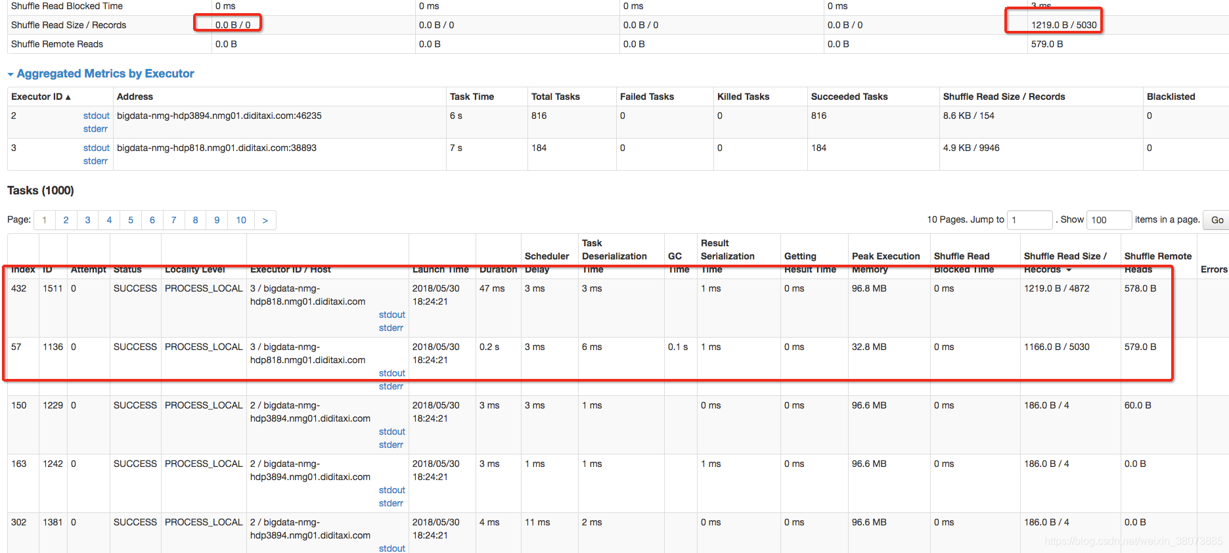Sort tasks by Getting Result Time column
1229x553 pixels.
click(x=810, y=263)
